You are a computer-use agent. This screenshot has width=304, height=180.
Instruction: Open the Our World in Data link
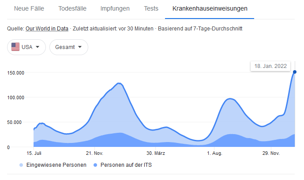[47, 29]
